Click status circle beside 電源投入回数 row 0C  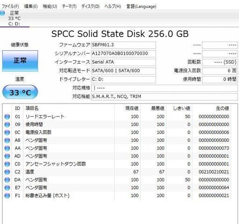(x=7, y=133)
